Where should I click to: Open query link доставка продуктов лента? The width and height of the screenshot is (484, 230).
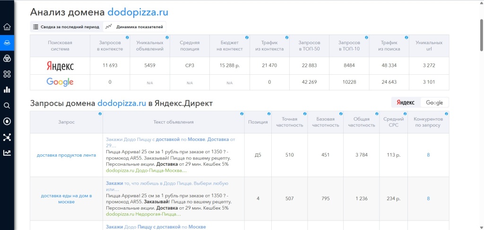[x=66, y=155]
